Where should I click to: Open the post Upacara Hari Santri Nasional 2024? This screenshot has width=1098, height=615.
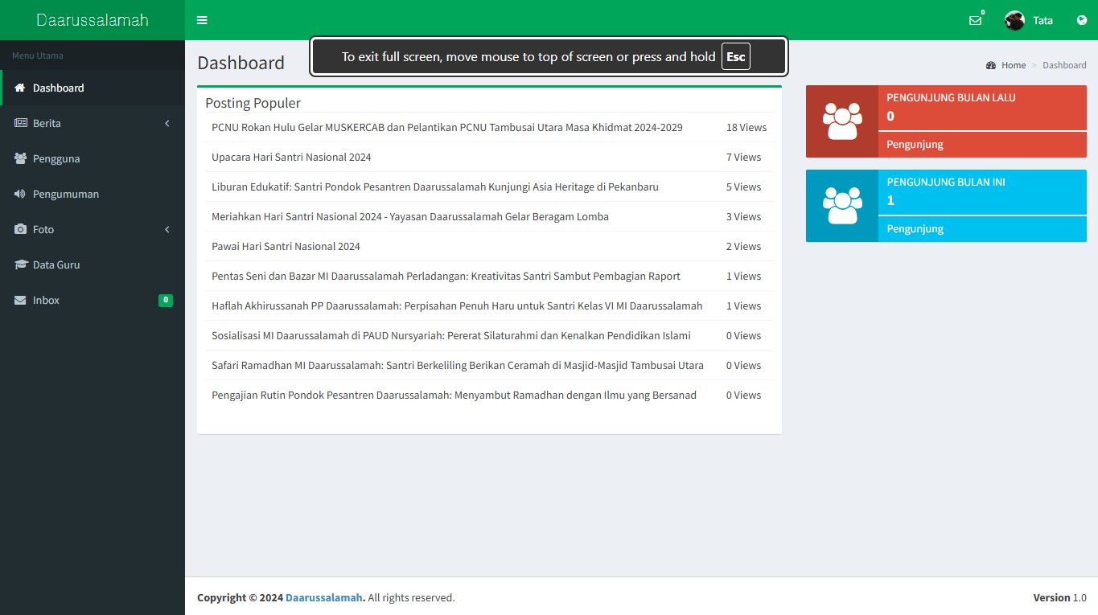pos(291,157)
